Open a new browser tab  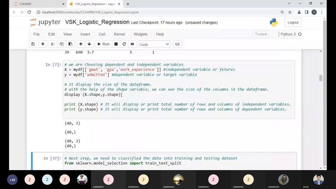pos(128,4)
